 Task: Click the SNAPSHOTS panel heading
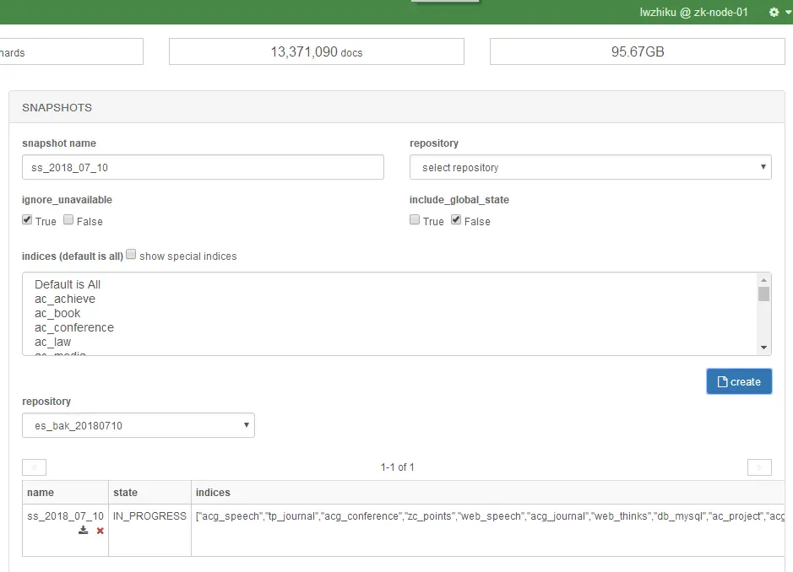tap(57, 108)
